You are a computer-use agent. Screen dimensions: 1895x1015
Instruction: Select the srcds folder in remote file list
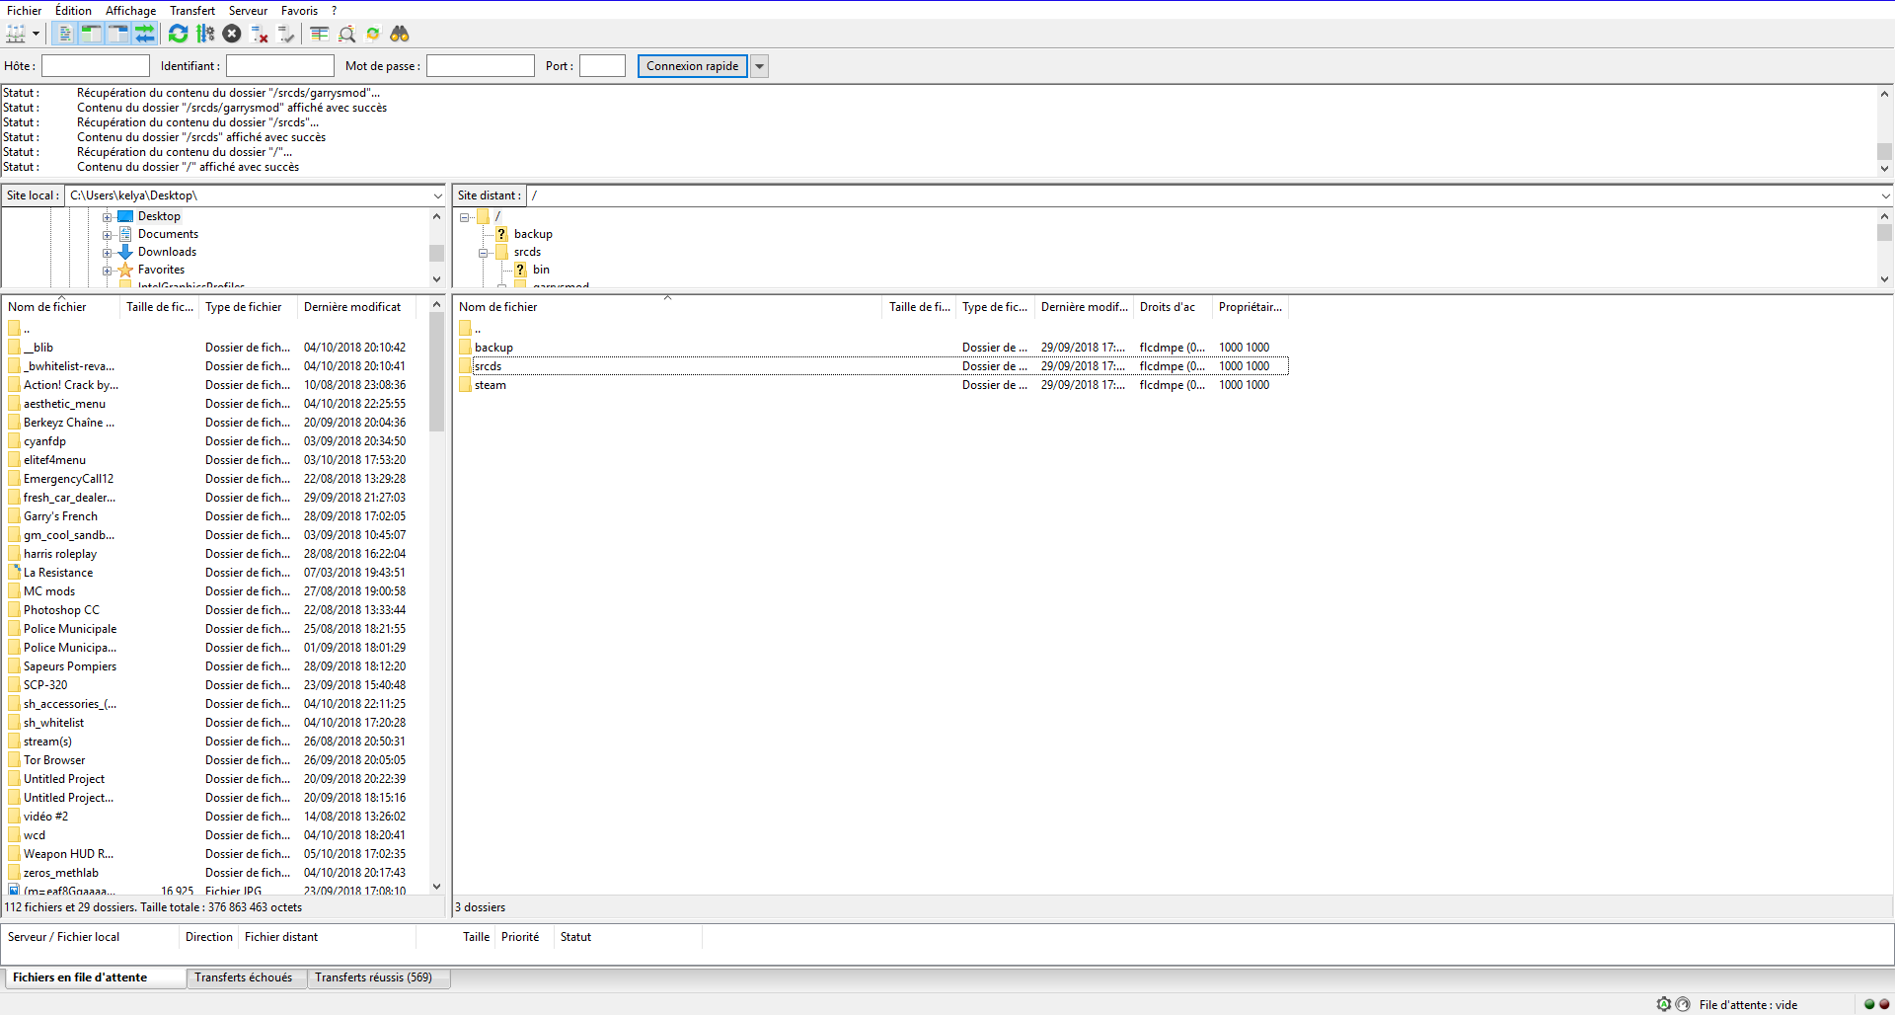pyautogui.click(x=872, y=366)
